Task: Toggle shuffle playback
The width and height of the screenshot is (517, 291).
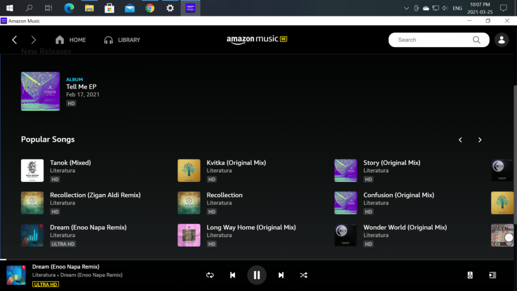Action: pyautogui.click(x=303, y=275)
